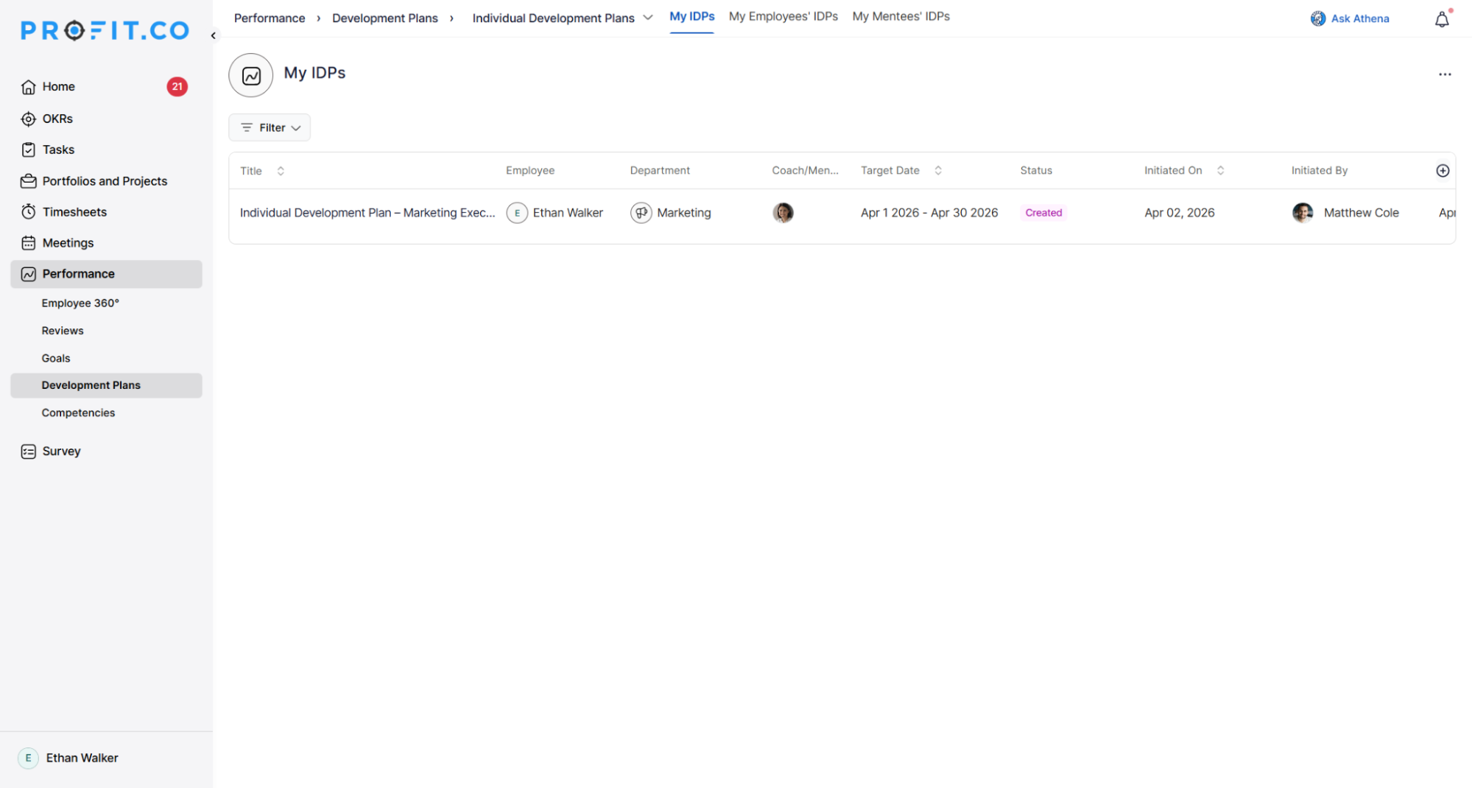Click the Home sidebar icon
Image resolution: width=1472 pixels, height=788 pixels.
[28, 87]
